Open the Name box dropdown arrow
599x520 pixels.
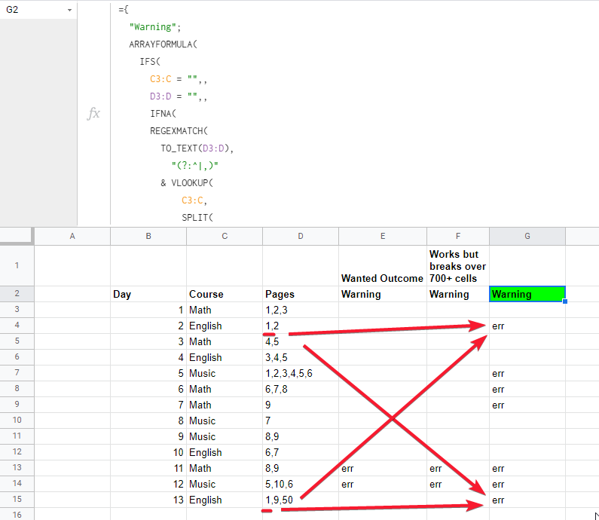pos(69,10)
